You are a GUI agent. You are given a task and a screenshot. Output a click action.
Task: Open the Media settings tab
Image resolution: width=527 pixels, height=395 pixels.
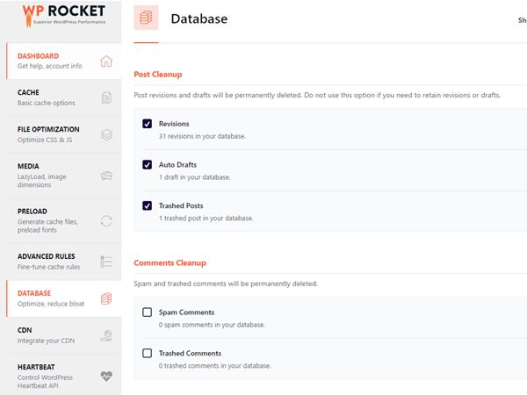pos(64,176)
